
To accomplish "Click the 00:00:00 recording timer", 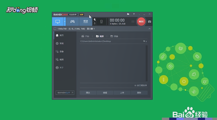I will pos(117,20).
